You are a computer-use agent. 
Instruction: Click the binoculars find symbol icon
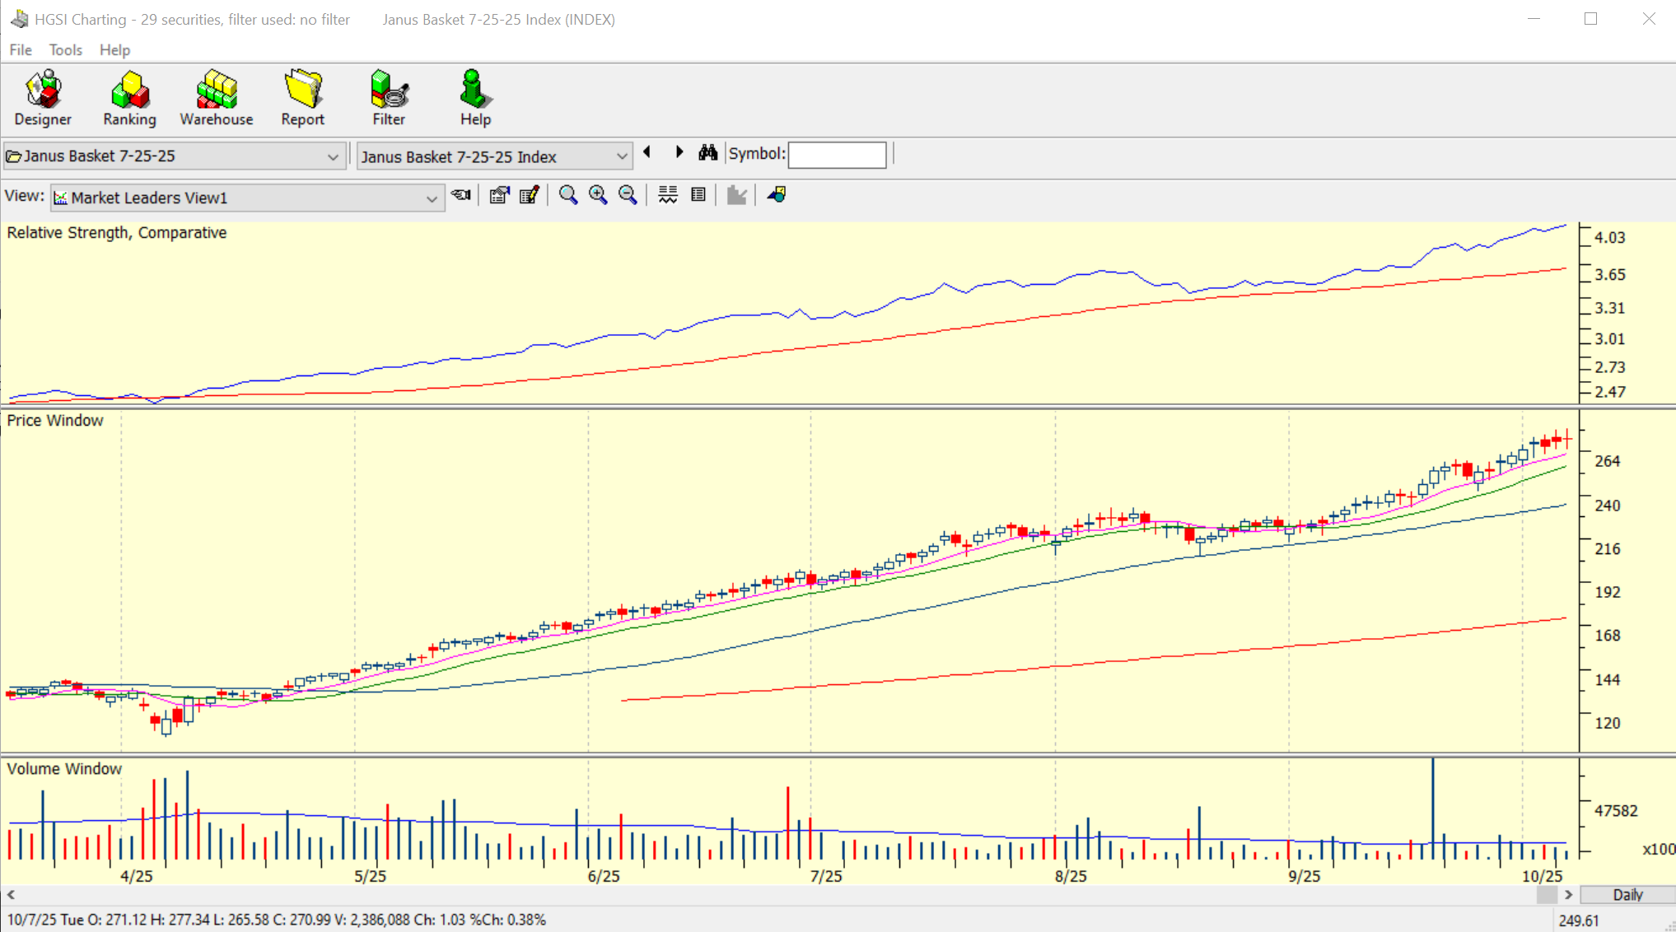707,153
